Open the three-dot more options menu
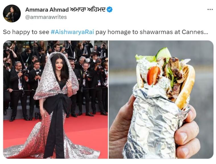This screenshot has height=164, width=216. (210, 9)
